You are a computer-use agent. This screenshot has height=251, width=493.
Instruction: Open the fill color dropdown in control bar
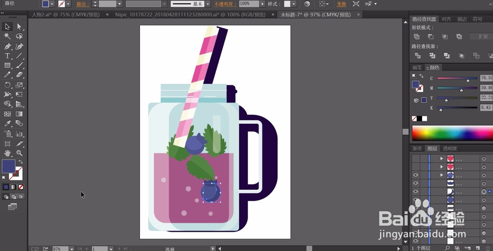point(52,4)
